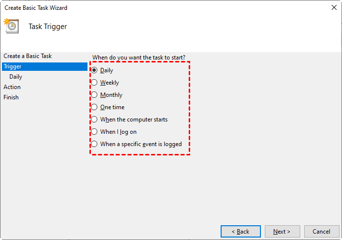Jump to the Action step
The height and width of the screenshot is (240, 342).
pyautogui.click(x=12, y=87)
